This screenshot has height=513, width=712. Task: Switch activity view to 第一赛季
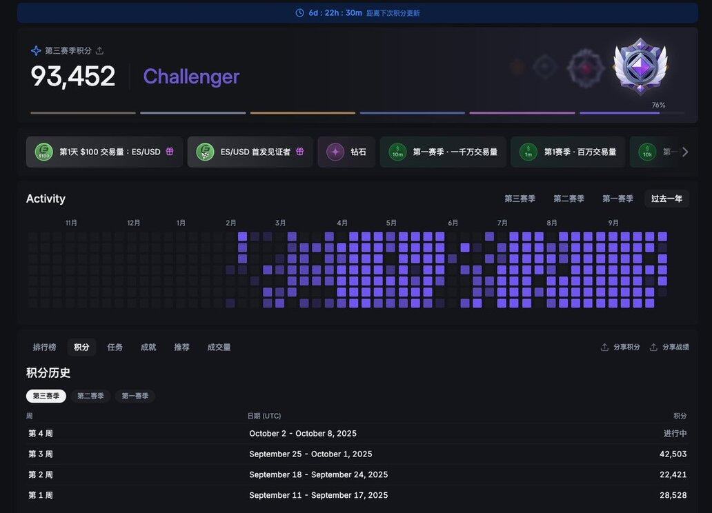pyautogui.click(x=617, y=199)
